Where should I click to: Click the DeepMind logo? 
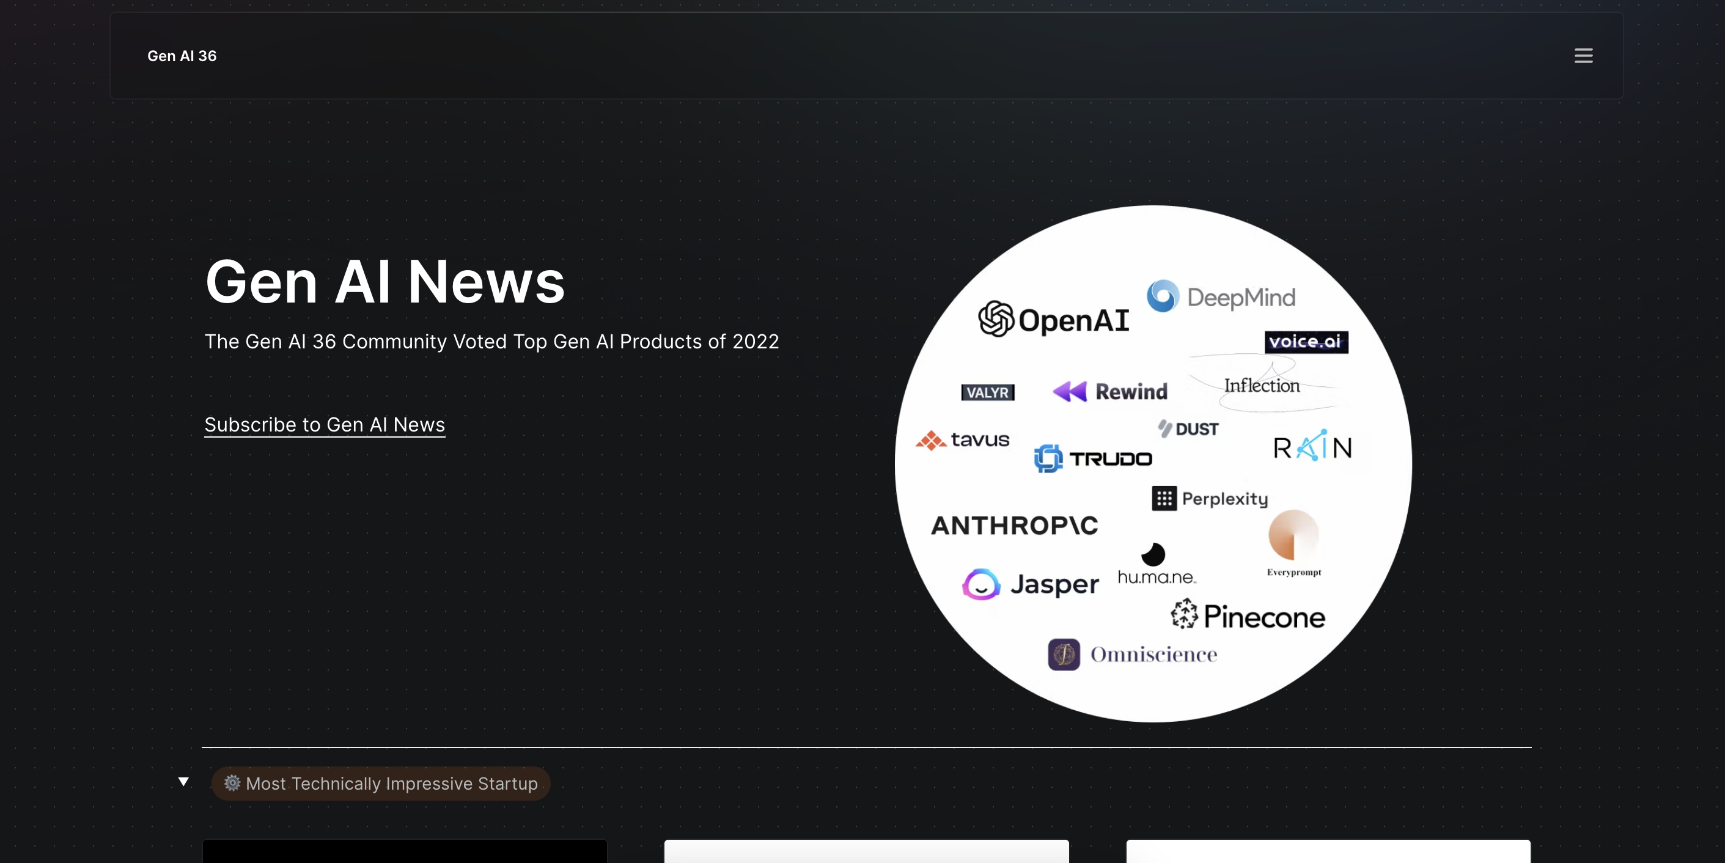[1221, 296]
